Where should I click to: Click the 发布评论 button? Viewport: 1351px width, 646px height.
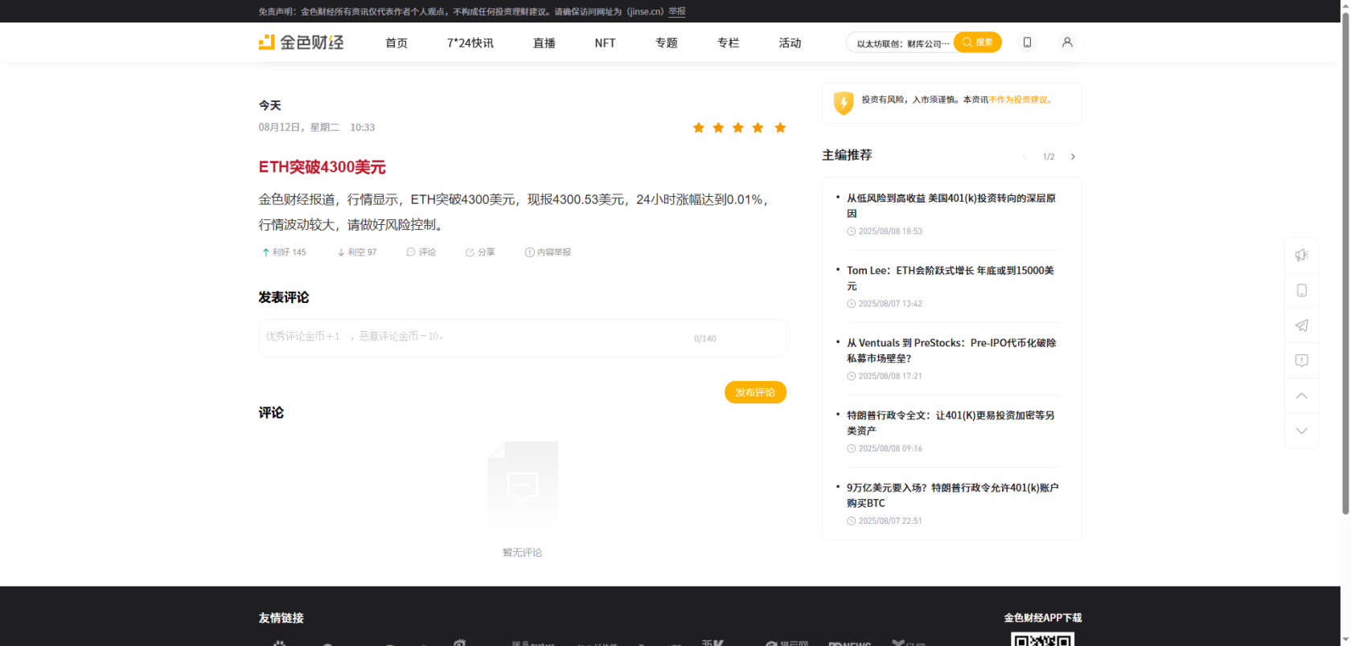(755, 392)
